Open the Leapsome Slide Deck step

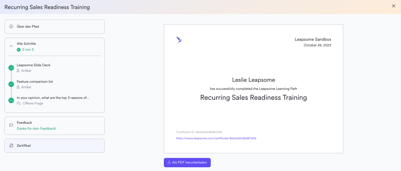coord(34,65)
